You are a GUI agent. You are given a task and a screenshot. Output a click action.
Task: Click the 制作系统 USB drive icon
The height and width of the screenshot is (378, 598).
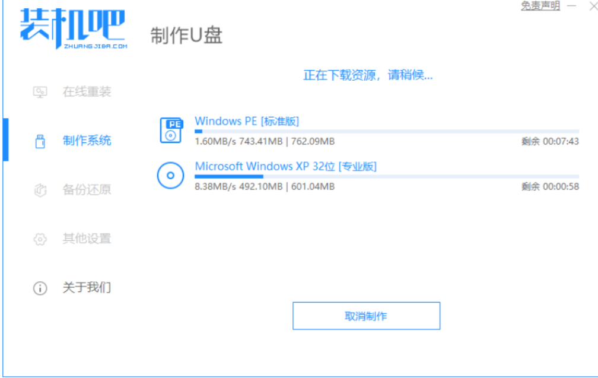click(40, 141)
